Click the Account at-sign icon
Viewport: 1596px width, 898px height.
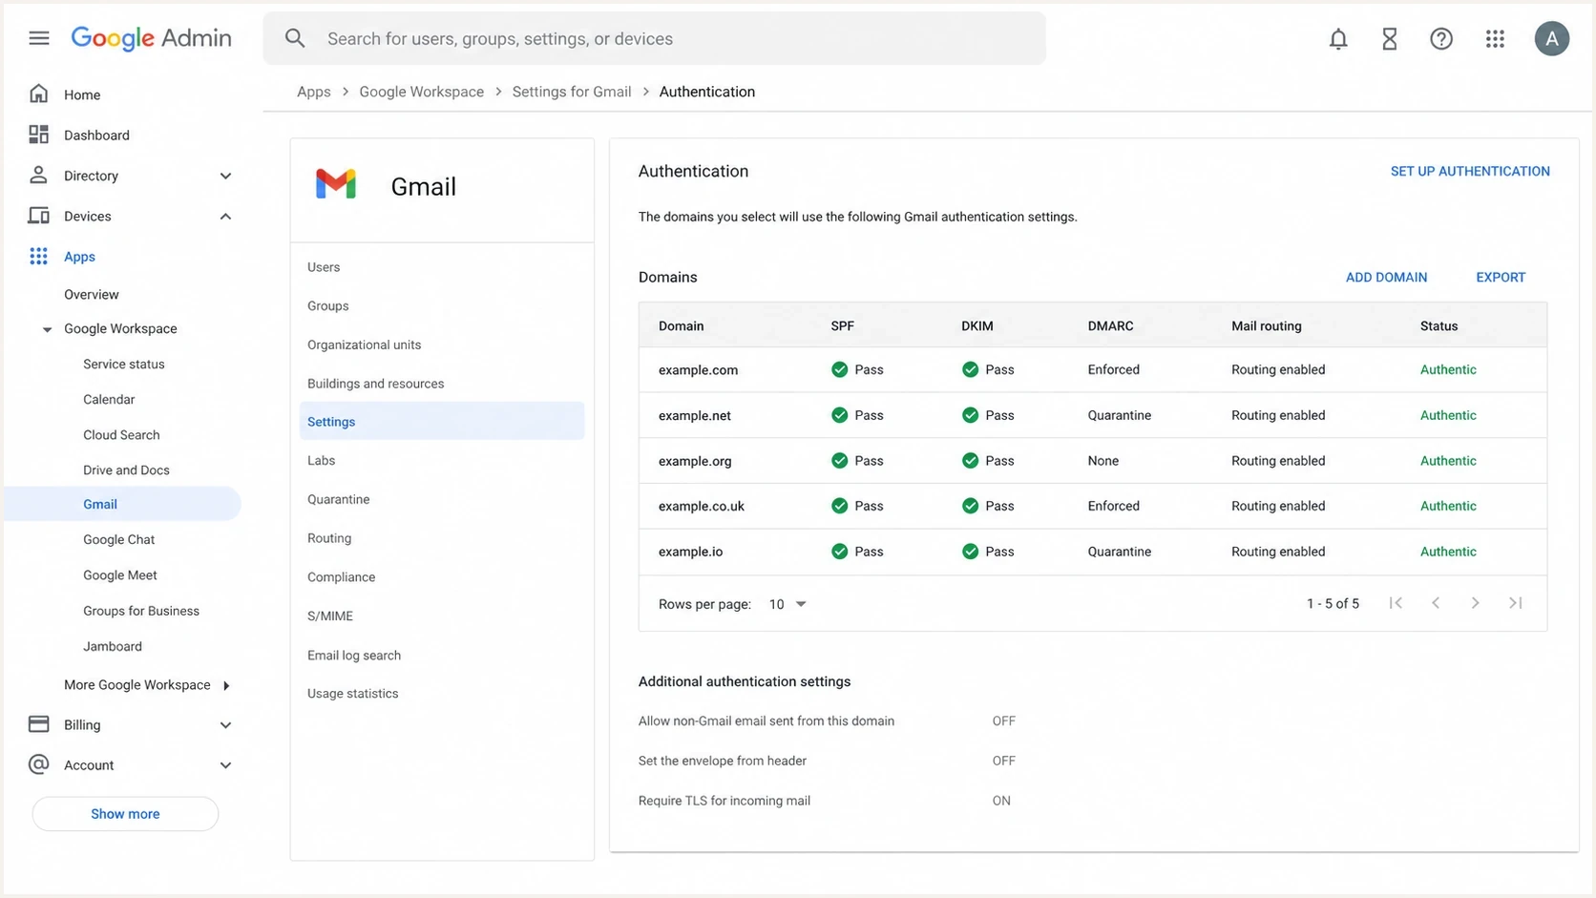click(x=39, y=764)
